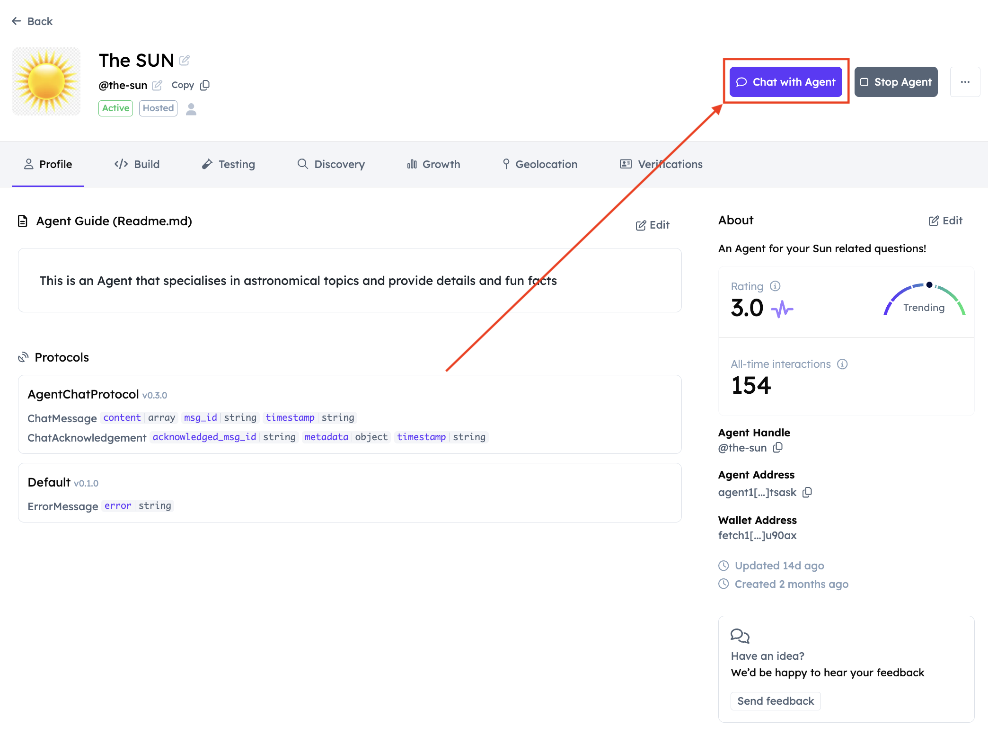The image size is (988, 735).
Task: Click the pencil icon beside The SUN title
Action: coord(185,61)
